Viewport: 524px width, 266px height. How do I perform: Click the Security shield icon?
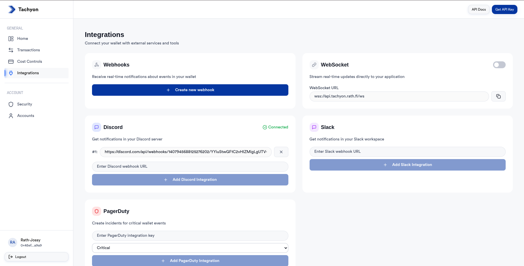click(11, 104)
